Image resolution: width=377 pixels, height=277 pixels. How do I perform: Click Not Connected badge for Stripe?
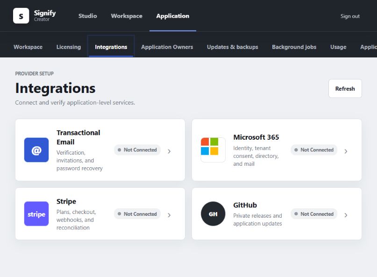137,214
